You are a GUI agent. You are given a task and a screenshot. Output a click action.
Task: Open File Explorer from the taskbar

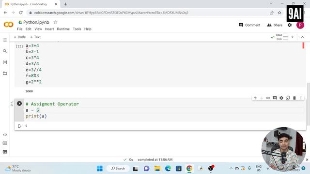click(157, 169)
